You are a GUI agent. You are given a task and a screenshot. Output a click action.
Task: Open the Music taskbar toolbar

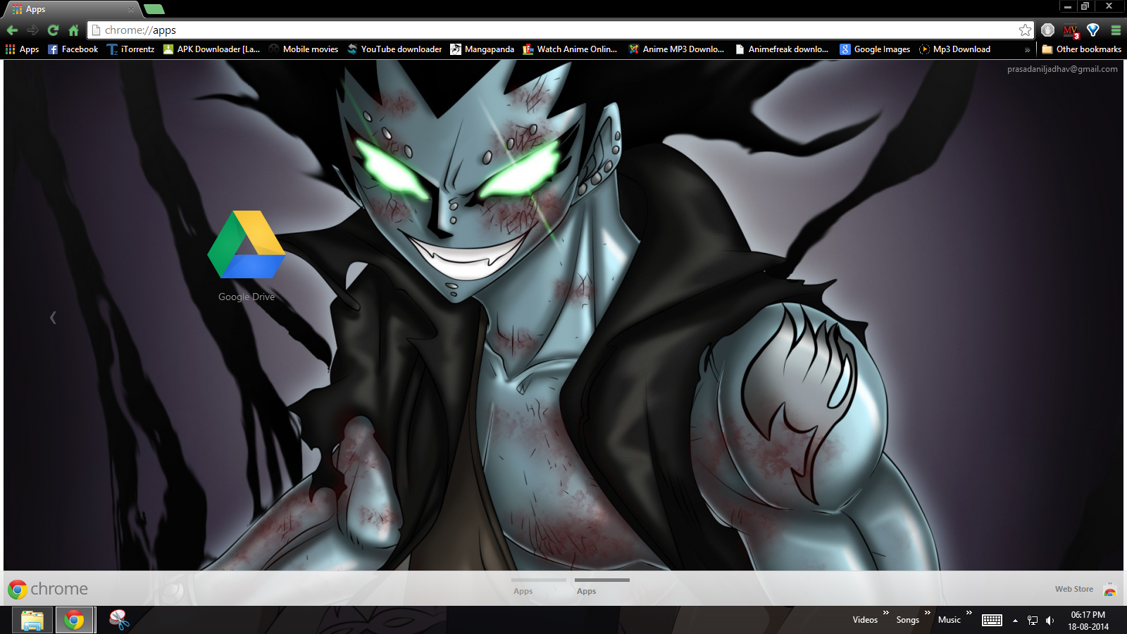click(x=949, y=620)
